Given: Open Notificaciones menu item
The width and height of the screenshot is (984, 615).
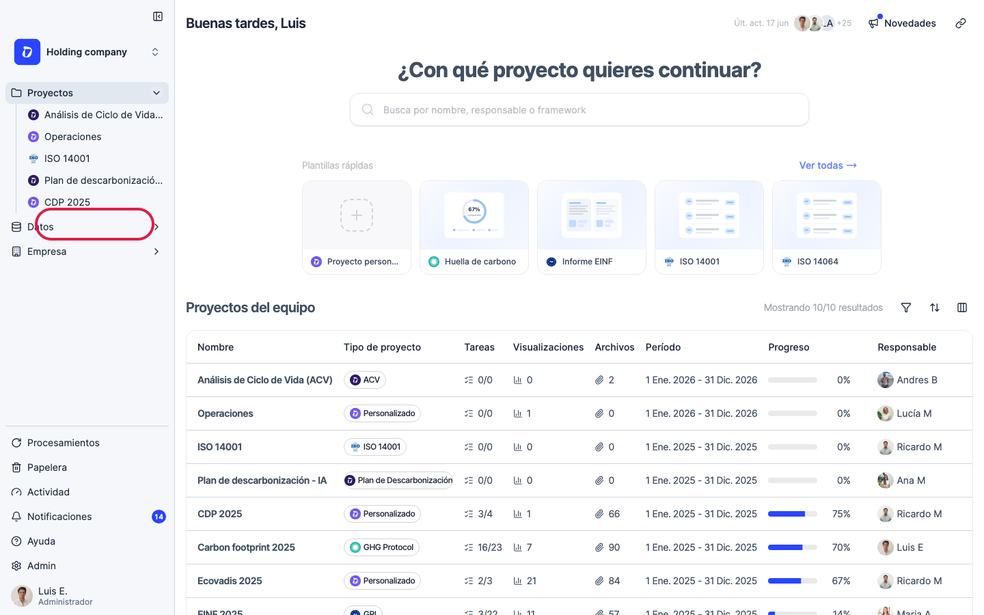Looking at the screenshot, I should 87,517.
